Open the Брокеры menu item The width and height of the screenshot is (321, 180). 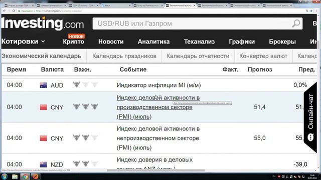(x=282, y=41)
